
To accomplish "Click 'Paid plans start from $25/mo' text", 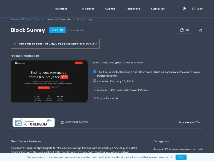I will (x=129, y=90).
